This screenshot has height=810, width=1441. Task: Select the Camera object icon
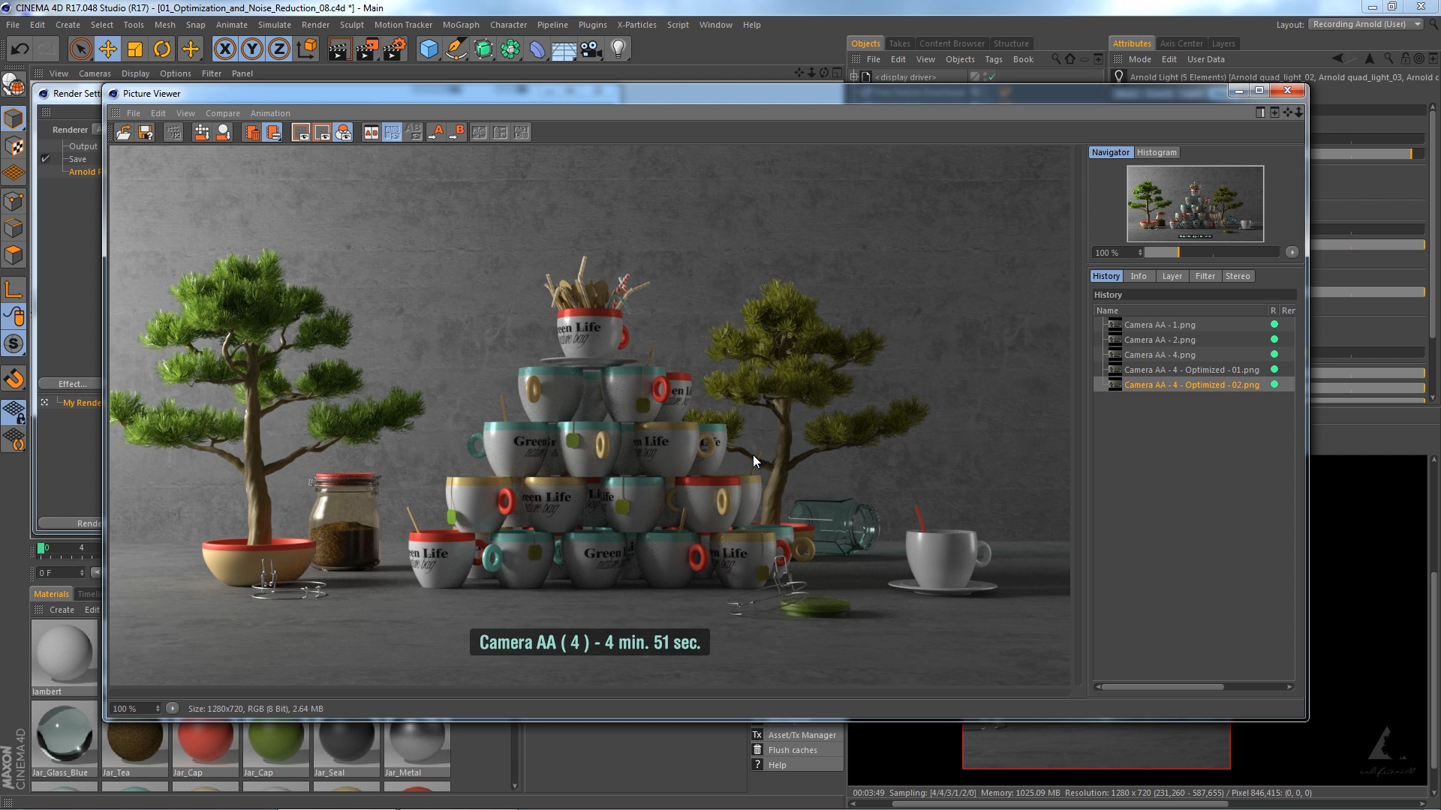pyautogui.click(x=592, y=49)
